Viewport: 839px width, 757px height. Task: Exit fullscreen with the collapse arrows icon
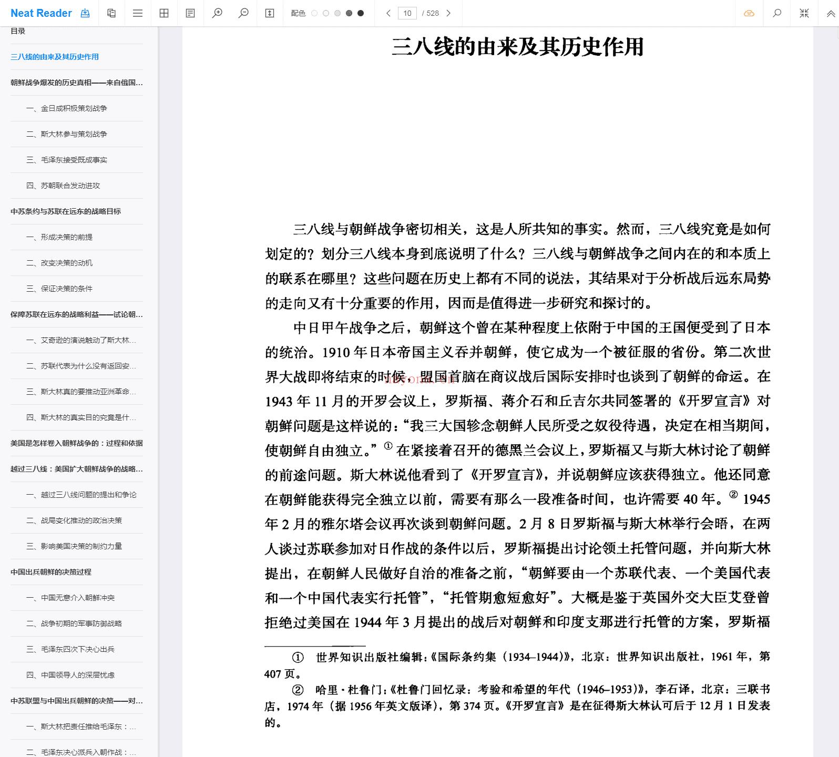(x=804, y=13)
